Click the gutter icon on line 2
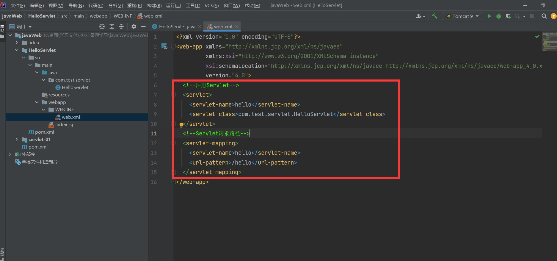 pyautogui.click(x=164, y=46)
